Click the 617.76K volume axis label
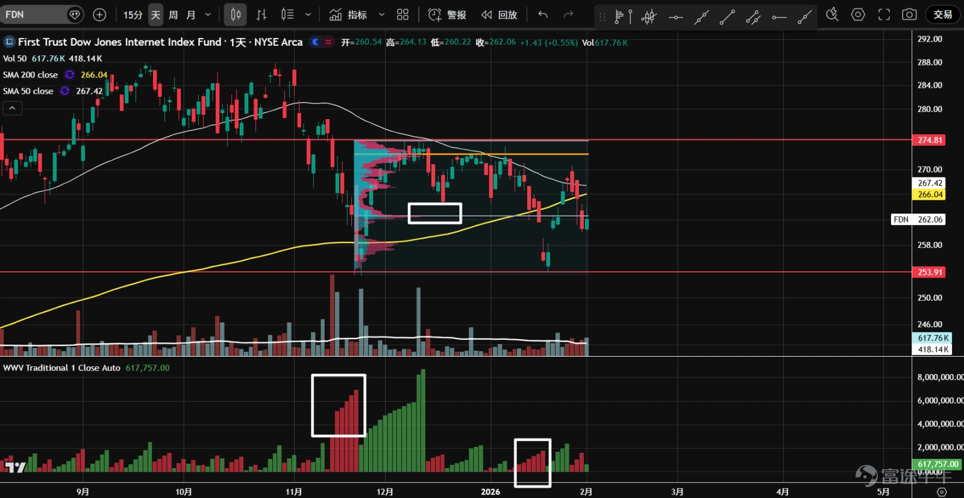 (933, 338)
